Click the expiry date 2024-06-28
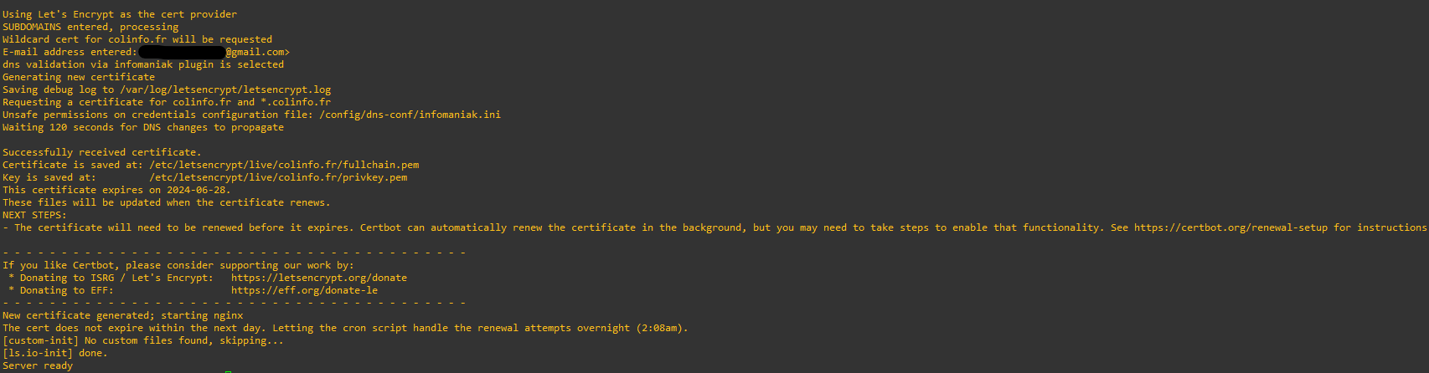The image size is (1429, 373). tap(195, 190)
